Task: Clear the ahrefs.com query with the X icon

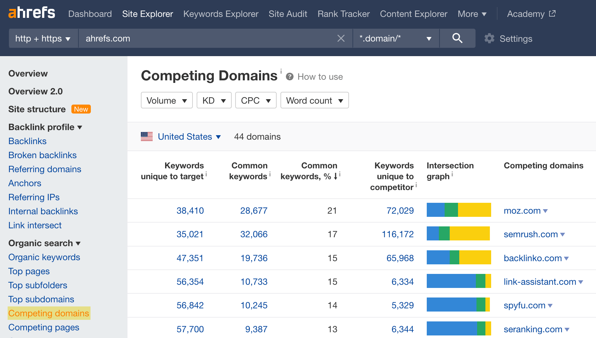Action: tap(341, 38)
